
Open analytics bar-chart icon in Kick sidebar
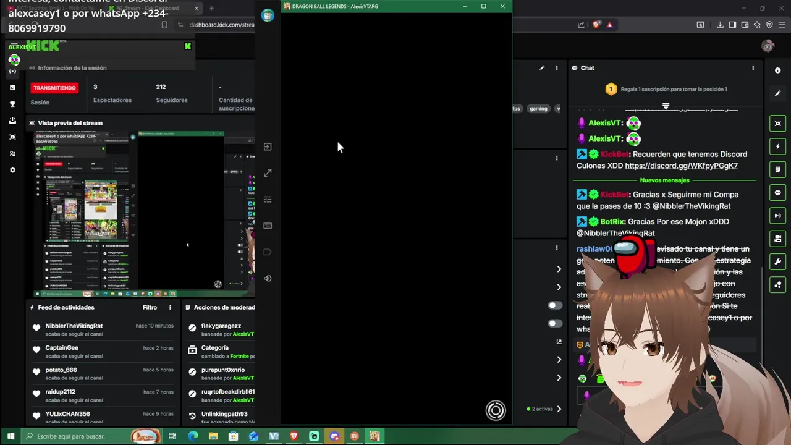[x=12, y=88]
